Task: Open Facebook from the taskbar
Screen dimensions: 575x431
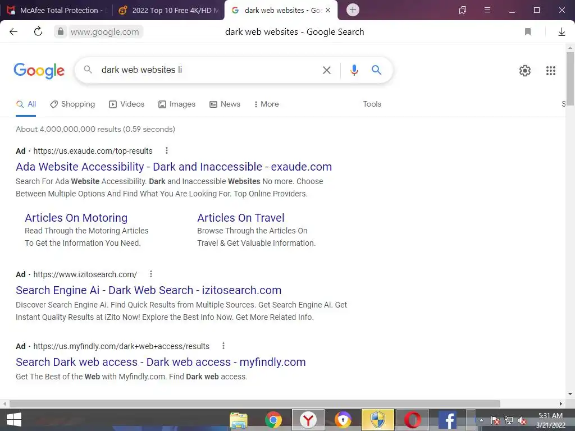Action: pyautogui.click(x=448, y=420)
